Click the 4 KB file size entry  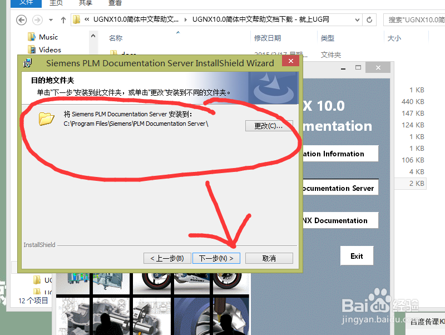pos(417,171)
